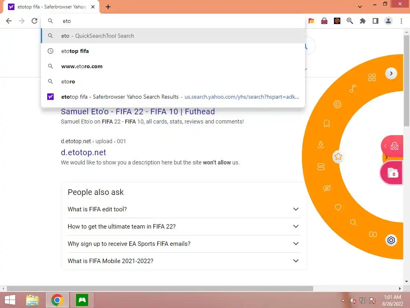Click the magnifier extension icon in toolbar
410x308 pixels.
pos(350,21)
